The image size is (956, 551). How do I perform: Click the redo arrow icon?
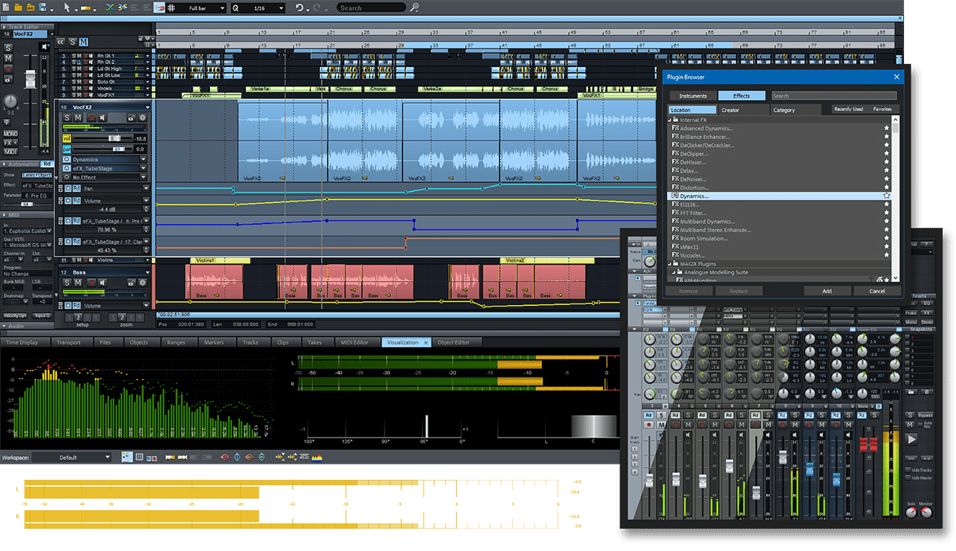(x=316, y=8)
